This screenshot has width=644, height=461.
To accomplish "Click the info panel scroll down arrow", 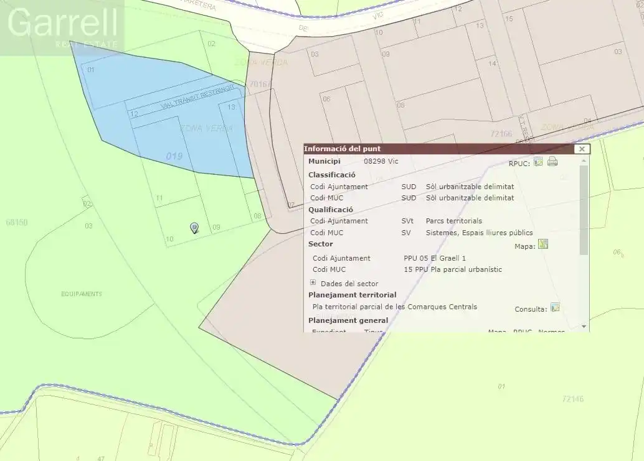I will coord(584,327).
